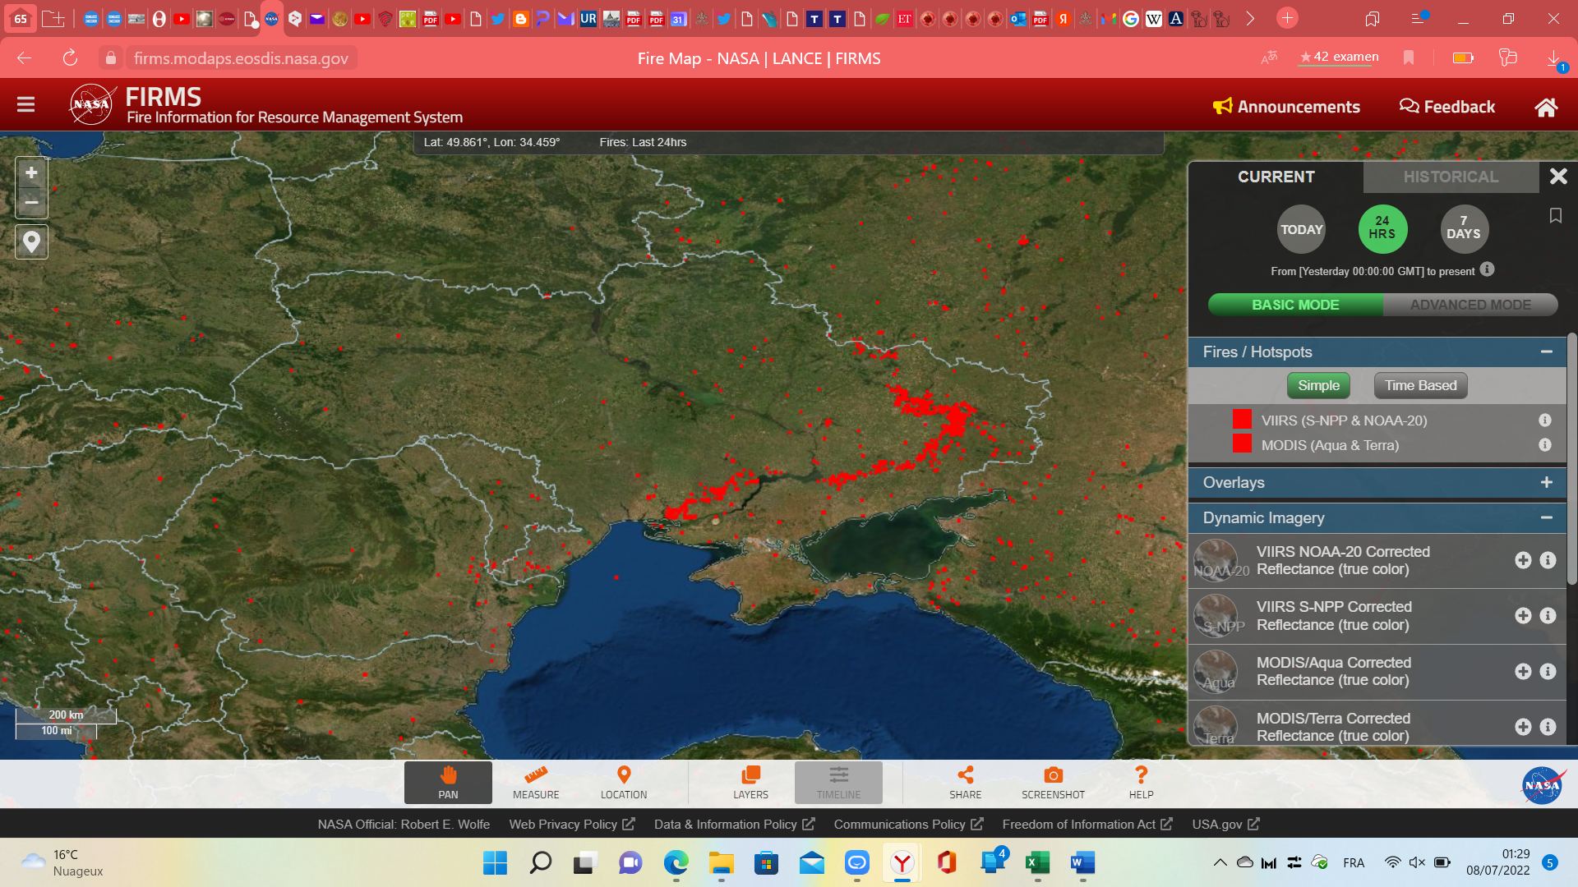Switch to the Historical tab

(x=1451, y=177)
